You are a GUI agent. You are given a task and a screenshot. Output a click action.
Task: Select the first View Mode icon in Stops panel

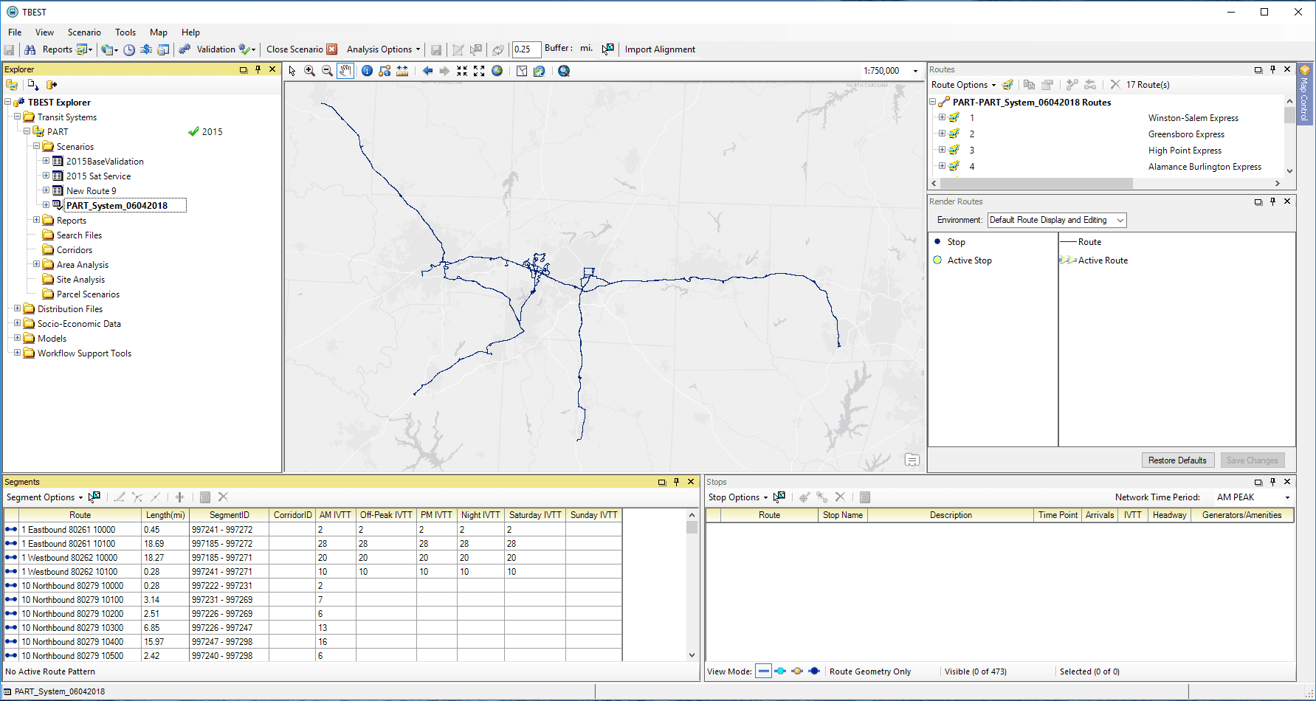coord(763,671)
